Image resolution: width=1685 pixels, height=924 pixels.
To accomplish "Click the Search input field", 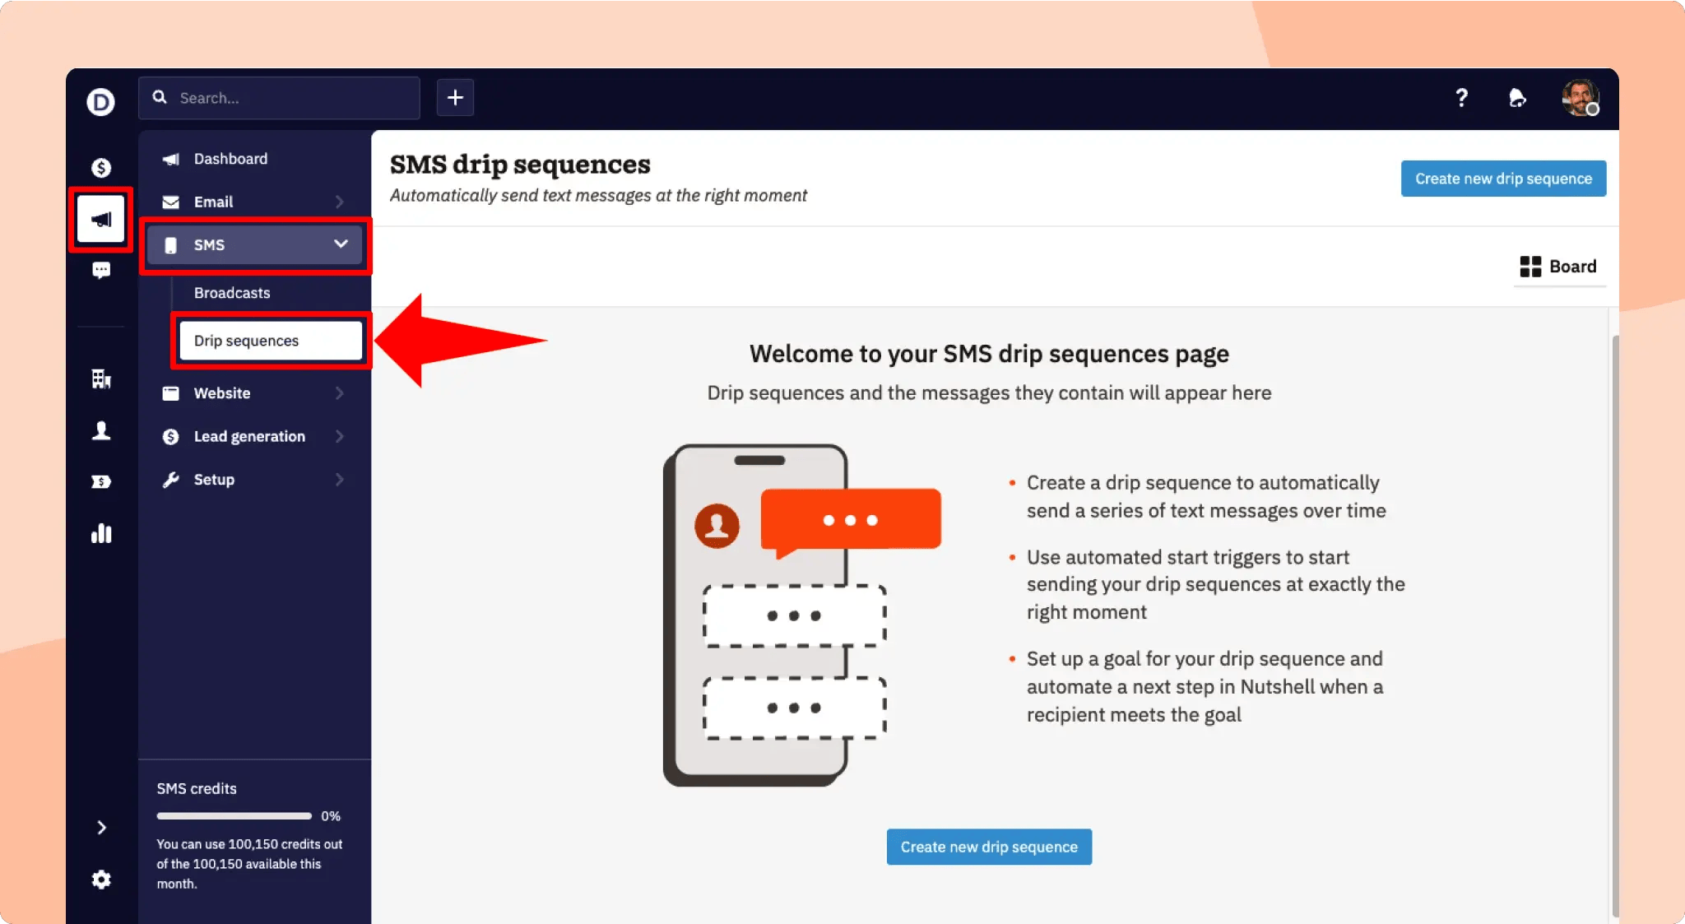I will (279, 98).
